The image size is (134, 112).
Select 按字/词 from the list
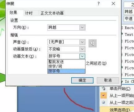tap(66, 66)
